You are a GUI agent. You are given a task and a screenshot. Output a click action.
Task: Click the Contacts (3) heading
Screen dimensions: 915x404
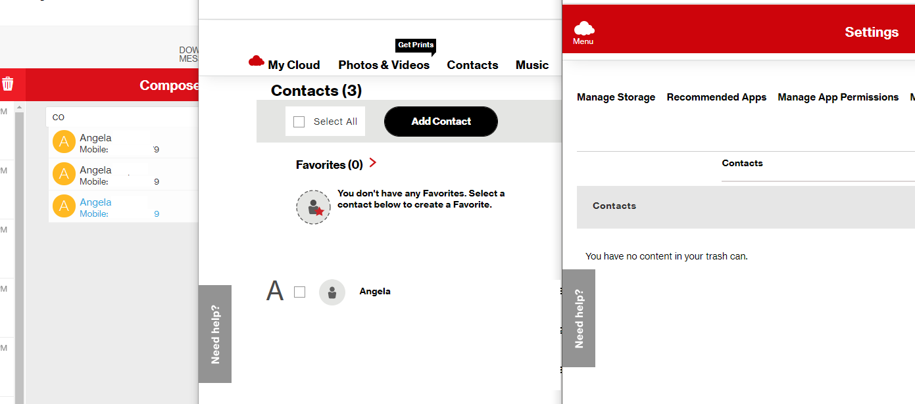pos(316,91)
